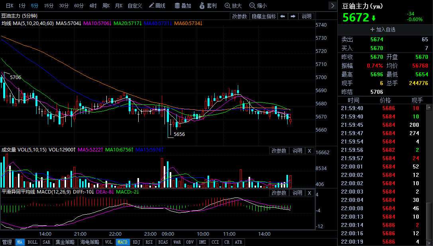Toggle the BOLL indicator
The height and width of the screenshot is (246, 433).
(32, 242)
